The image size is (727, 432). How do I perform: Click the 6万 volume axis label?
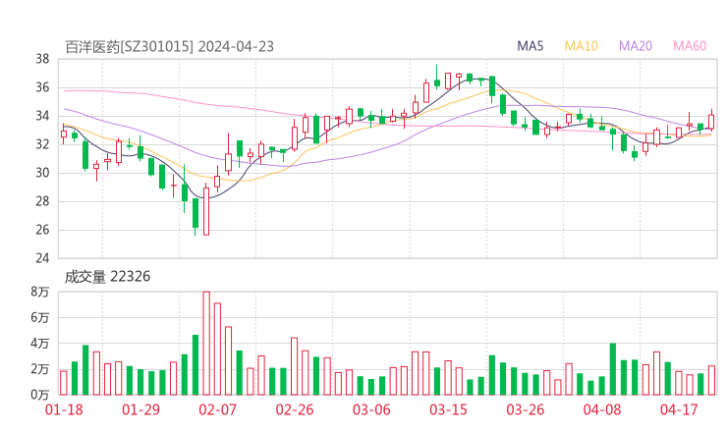[40, 318]
